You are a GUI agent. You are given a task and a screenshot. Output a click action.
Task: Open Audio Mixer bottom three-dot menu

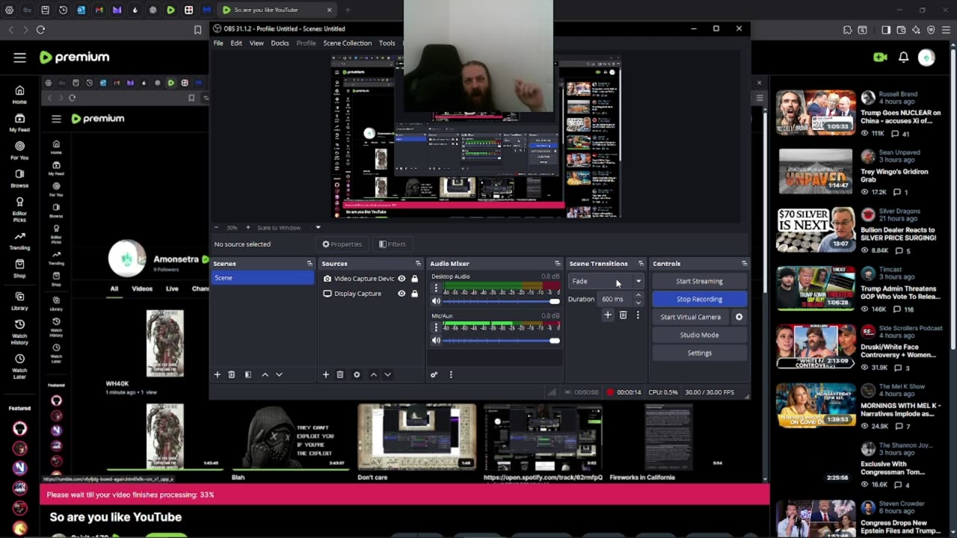(x=451, y=374)
